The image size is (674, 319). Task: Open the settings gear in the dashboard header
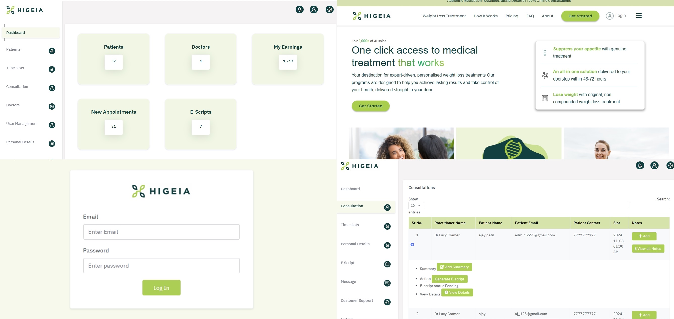coord(329,10)
